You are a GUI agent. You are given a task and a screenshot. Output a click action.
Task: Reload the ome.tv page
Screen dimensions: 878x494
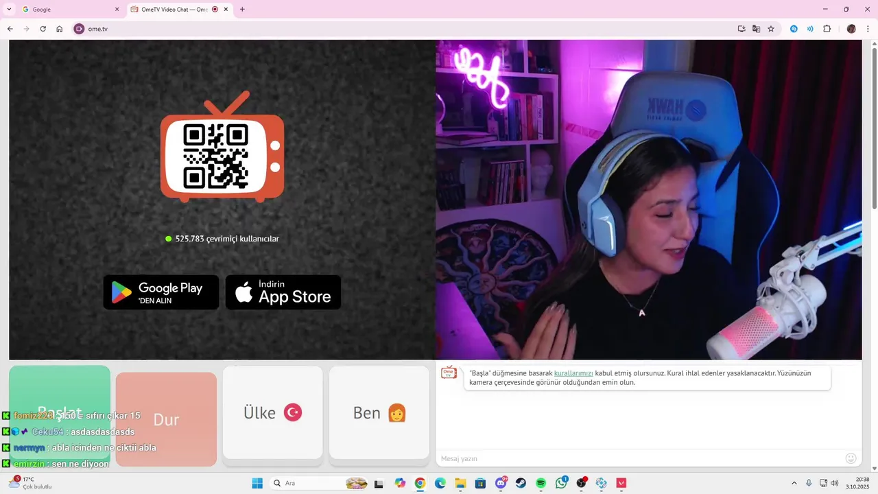point(43,29)
